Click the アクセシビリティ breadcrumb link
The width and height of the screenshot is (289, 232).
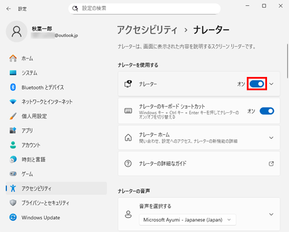[x=147, y=30]
